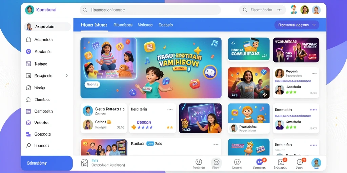Screen dimensions: 347x173
Task: Click the bell icon beside Clontioits
Action: [x=28, y=100]
